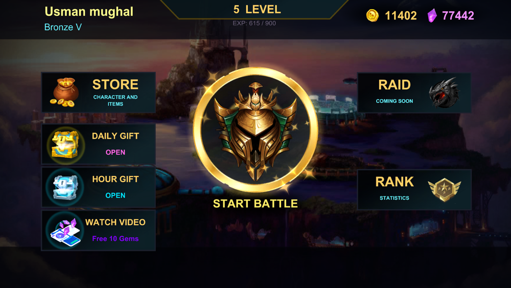Viewport: 511px width, 288px height.
Task: Click the gold coin bag Store icon
Action: pyautogui.click(x=64, y=93)
